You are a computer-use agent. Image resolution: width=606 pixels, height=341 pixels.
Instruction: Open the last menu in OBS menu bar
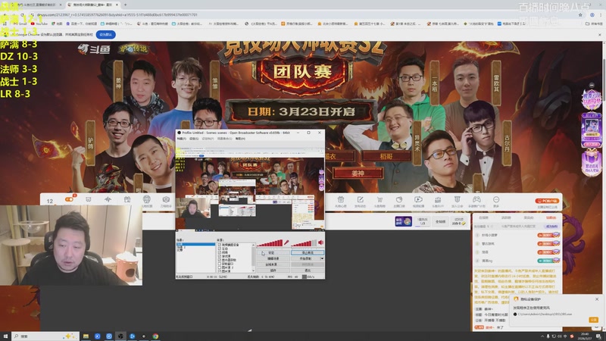(x=240, y=139)
